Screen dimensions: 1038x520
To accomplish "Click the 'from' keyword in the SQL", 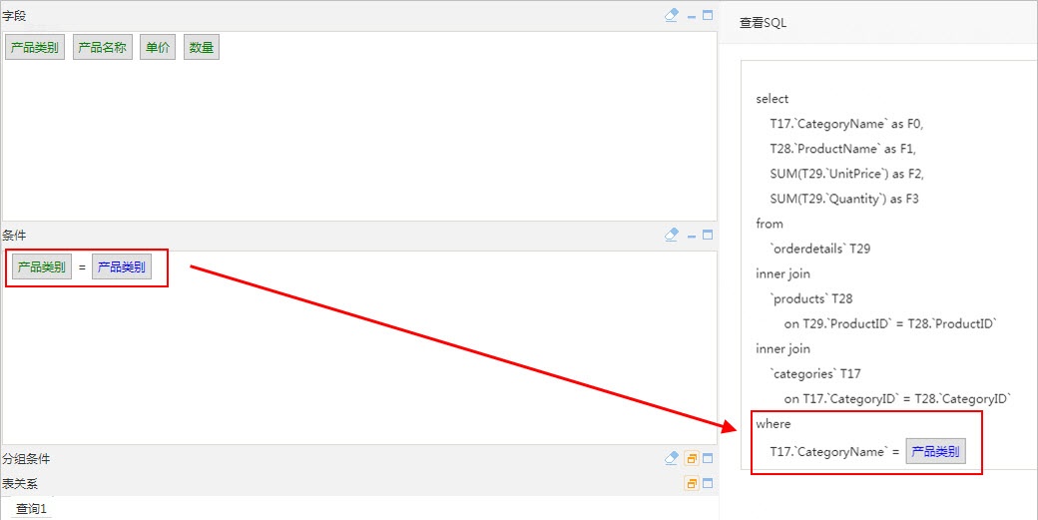I will click(770, 224).
